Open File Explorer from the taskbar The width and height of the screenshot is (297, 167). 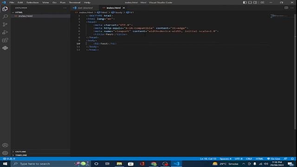pos(119,164)
